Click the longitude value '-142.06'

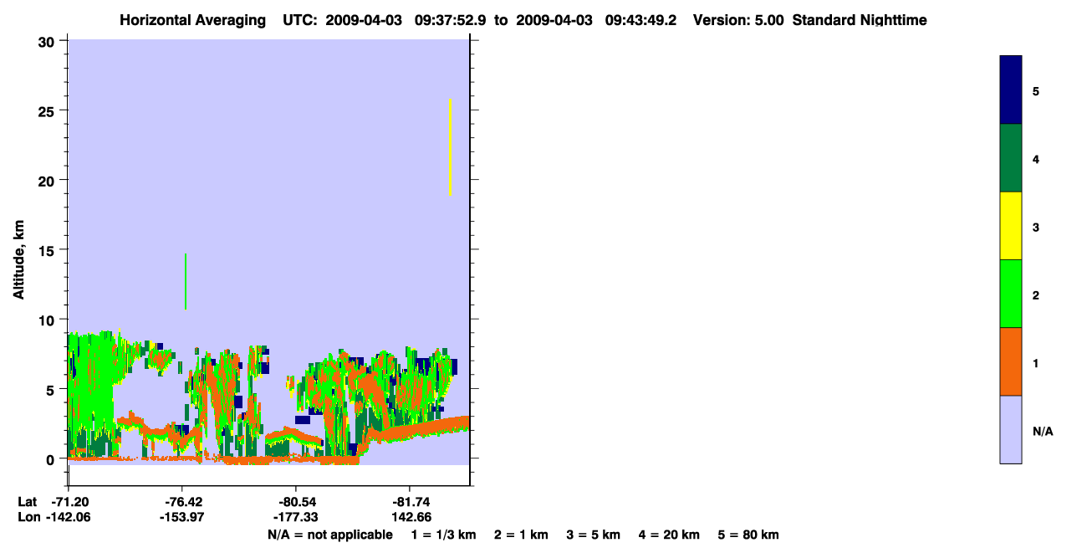[x=69, y=518]
